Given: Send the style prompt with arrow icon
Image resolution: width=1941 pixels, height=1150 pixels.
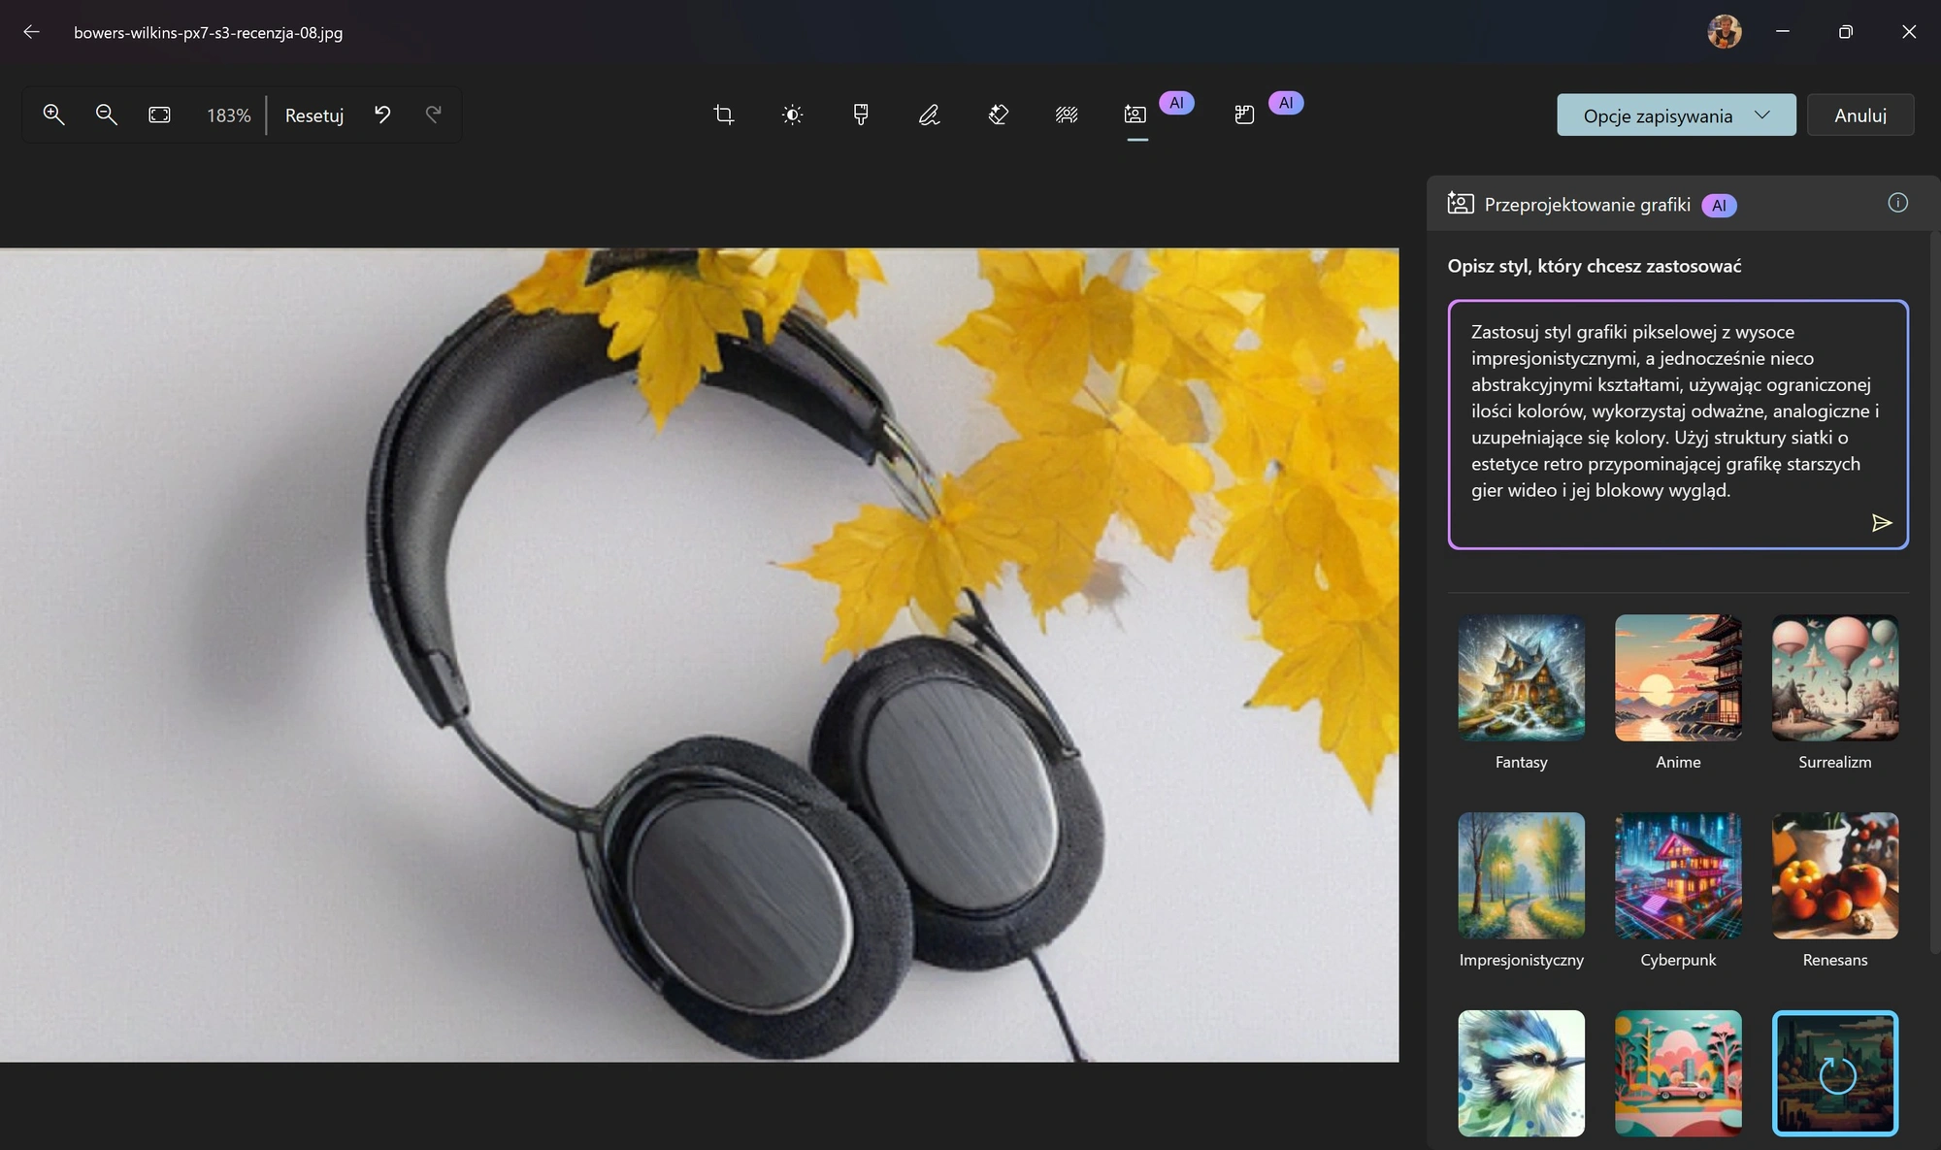Looking at the screenshot, I should click(1881, 523).
